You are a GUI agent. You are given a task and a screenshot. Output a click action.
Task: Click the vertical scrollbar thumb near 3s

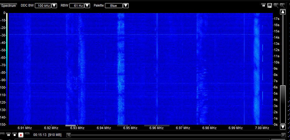click(x=283, y=104)
